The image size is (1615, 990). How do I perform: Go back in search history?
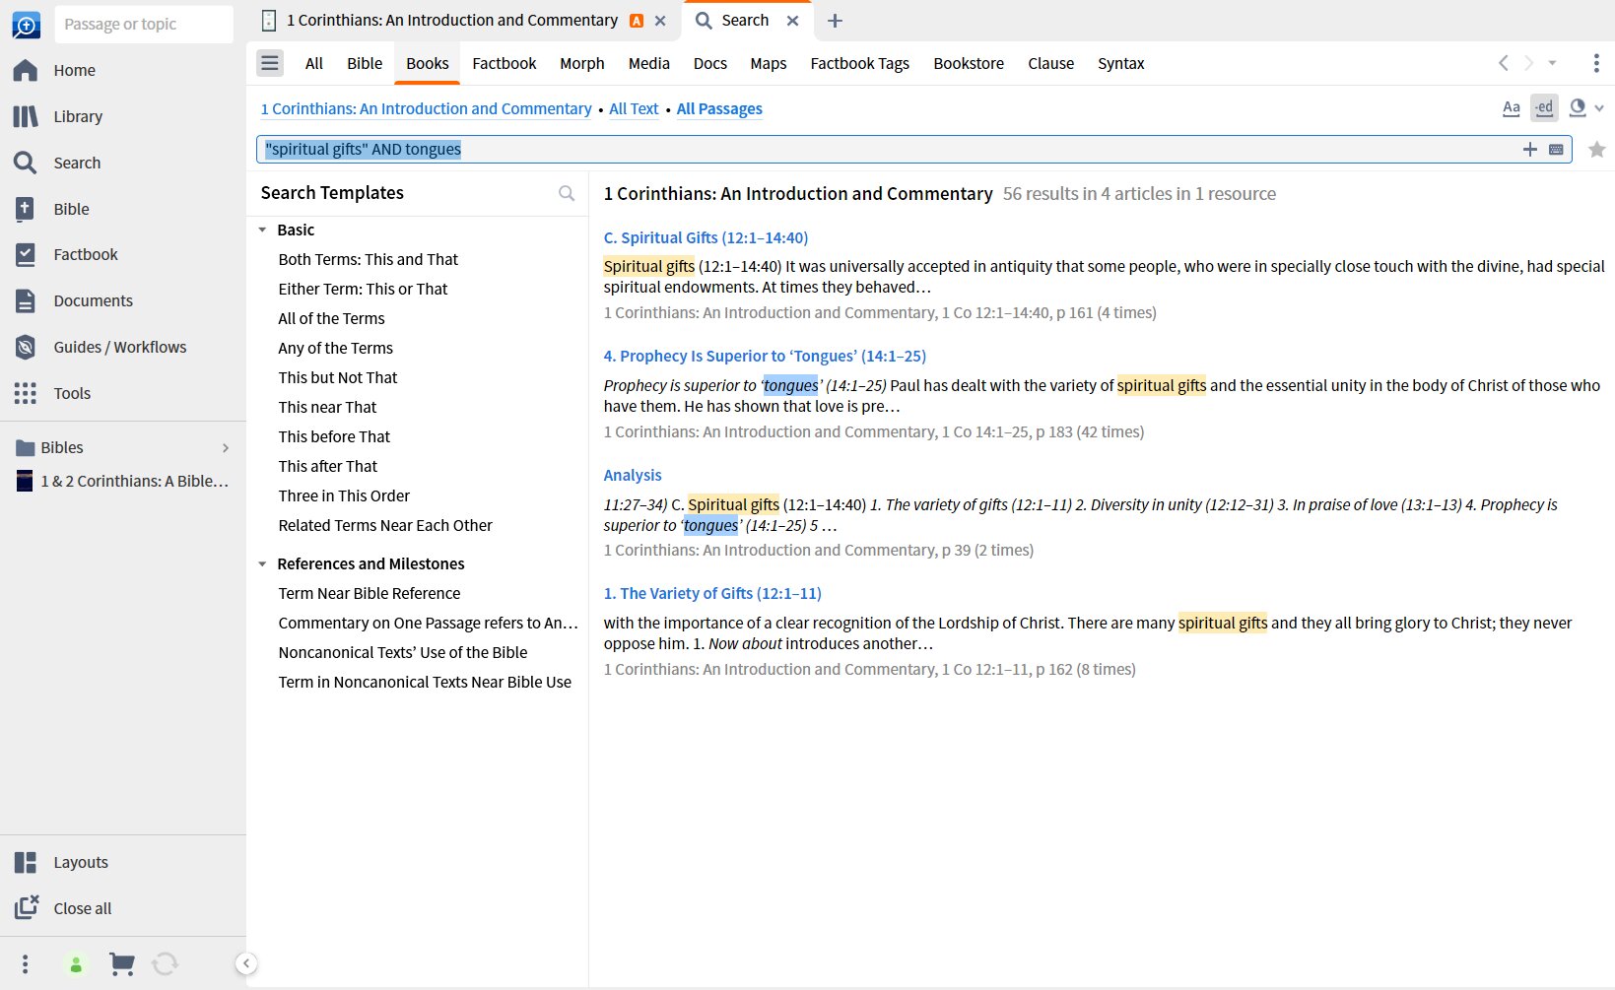point(1503,63)
